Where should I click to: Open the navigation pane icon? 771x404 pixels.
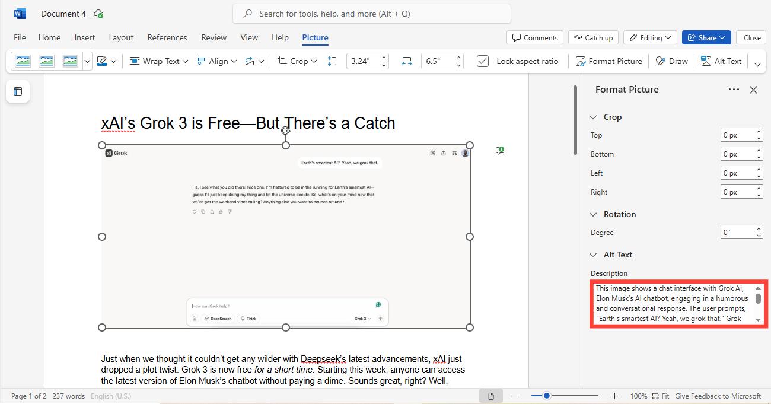18,91
